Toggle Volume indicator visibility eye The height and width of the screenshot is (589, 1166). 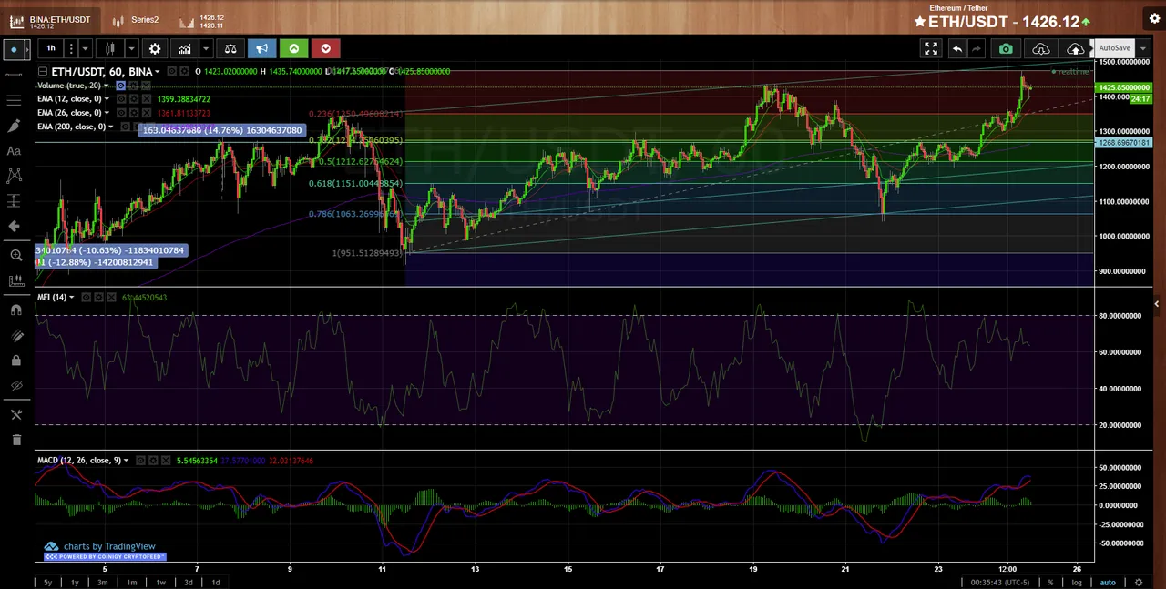[x=120, y=86]
